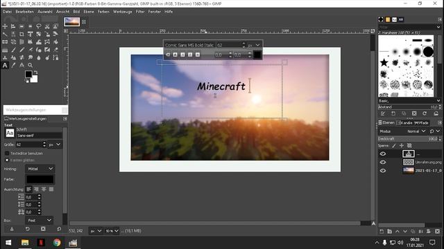Viewport: 444px width, 249px height.
Task: Clear style of selected text in overlay
Action: [x=168, y=55]
